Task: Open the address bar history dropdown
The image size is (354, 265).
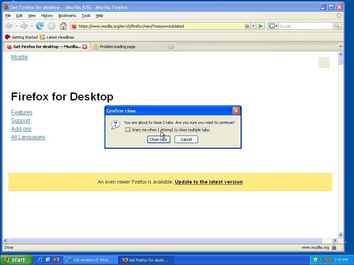Action: click(253, 26)
